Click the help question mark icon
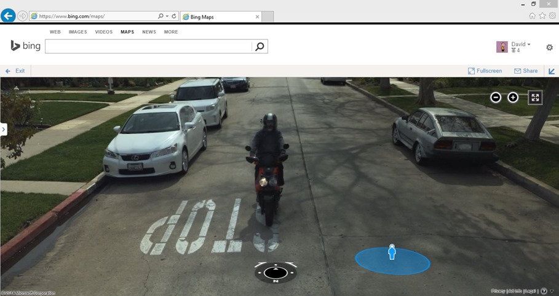 (x=544, y=291)
